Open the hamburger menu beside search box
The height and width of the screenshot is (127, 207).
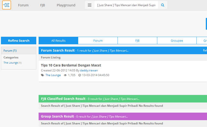pos(89,5)
